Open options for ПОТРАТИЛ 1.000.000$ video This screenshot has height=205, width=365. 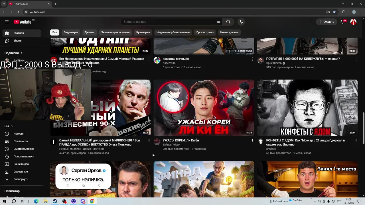tap(356, 59)
